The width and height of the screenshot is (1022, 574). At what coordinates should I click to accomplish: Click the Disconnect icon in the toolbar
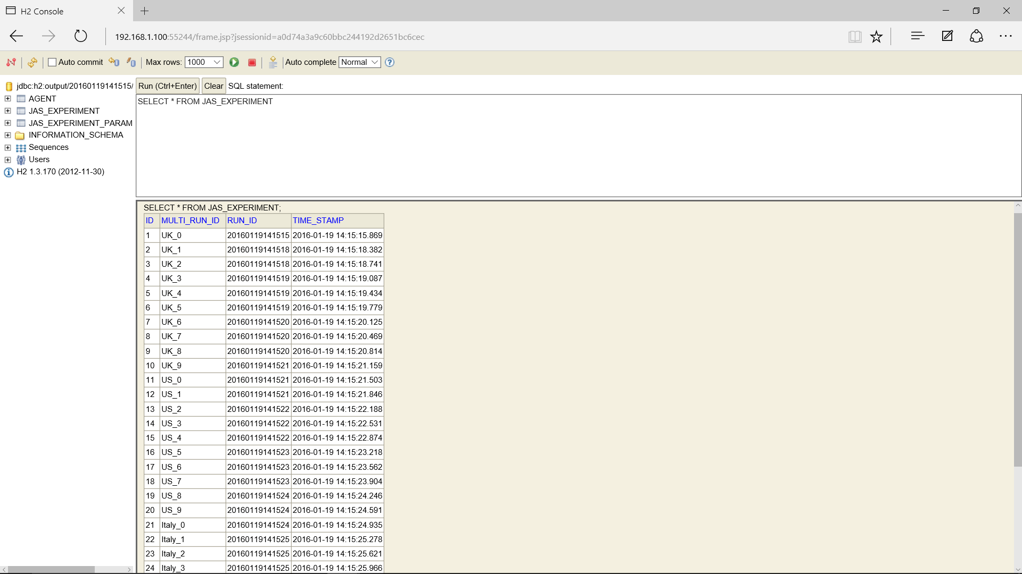[11, 62]
